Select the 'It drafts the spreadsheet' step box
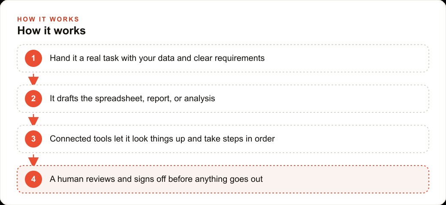Image resolution: width=446 pixels, height=205 pixels. click(x=223, y=99)
